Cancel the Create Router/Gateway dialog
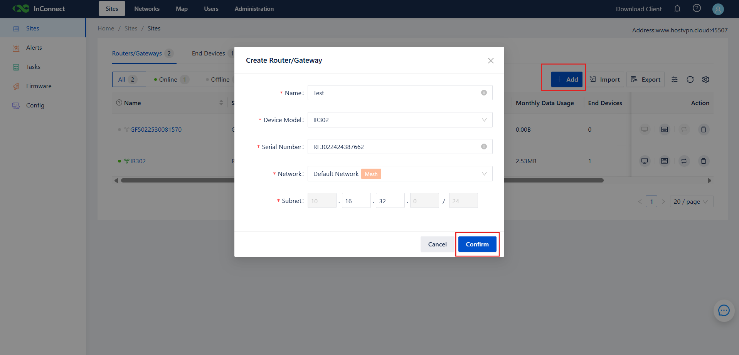Viewport: 739px width, 355px height. [x=438, y=244]
